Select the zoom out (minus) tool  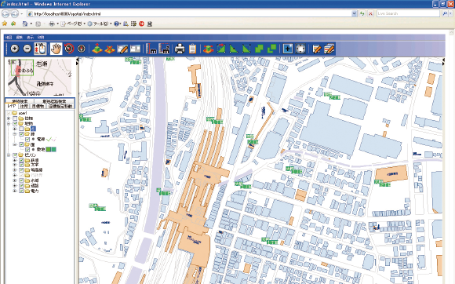click(27, 49)
